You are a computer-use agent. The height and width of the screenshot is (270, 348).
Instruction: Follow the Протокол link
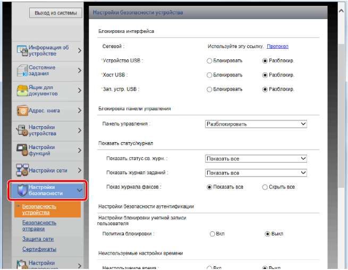[277, 47]
